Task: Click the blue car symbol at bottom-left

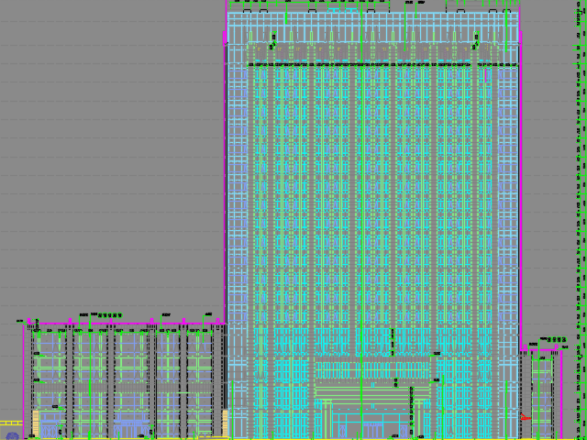Action: pos(12,436)
